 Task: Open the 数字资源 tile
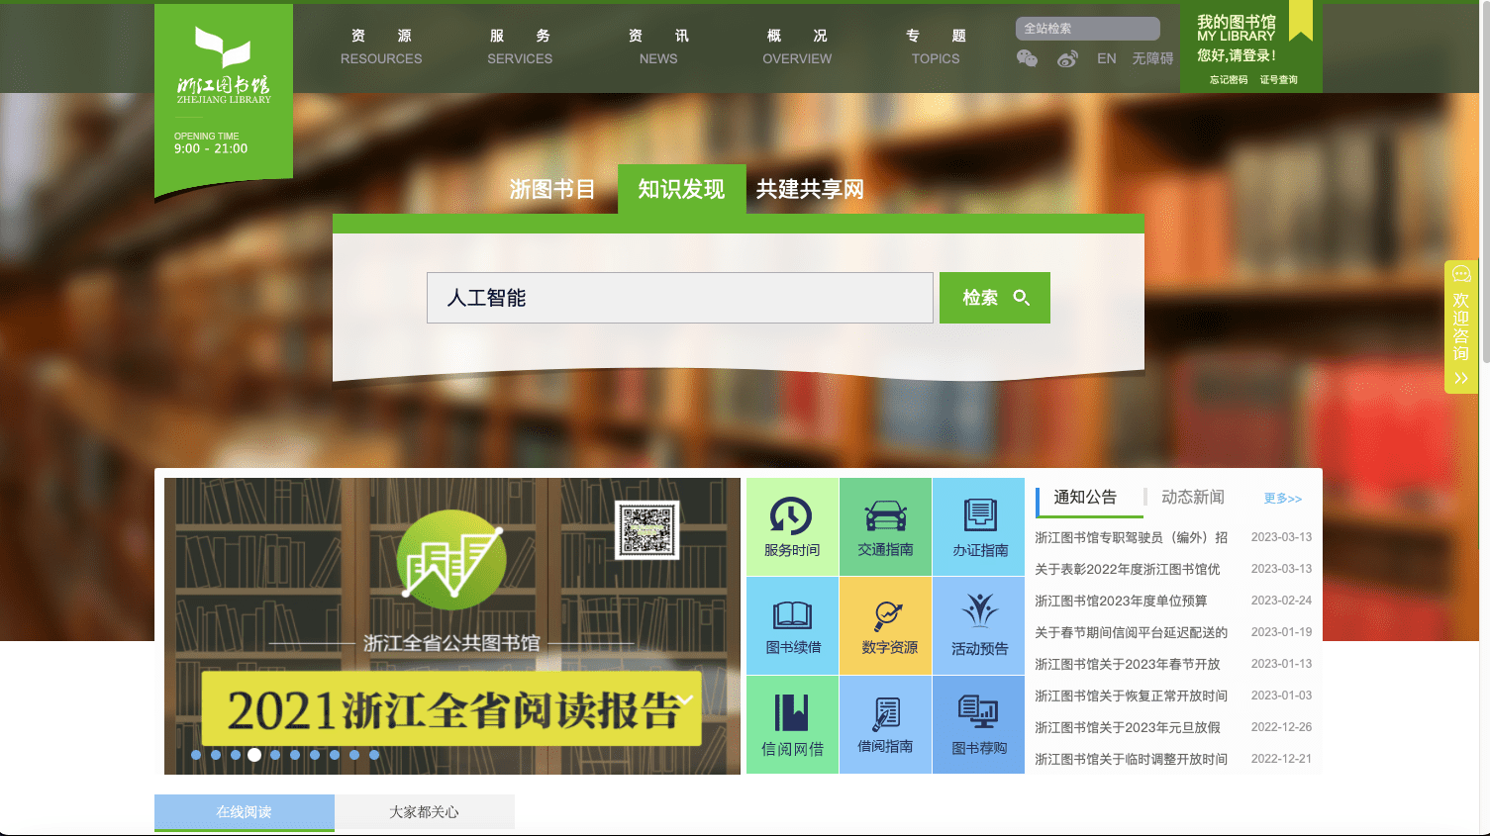[x=885, y=625]
